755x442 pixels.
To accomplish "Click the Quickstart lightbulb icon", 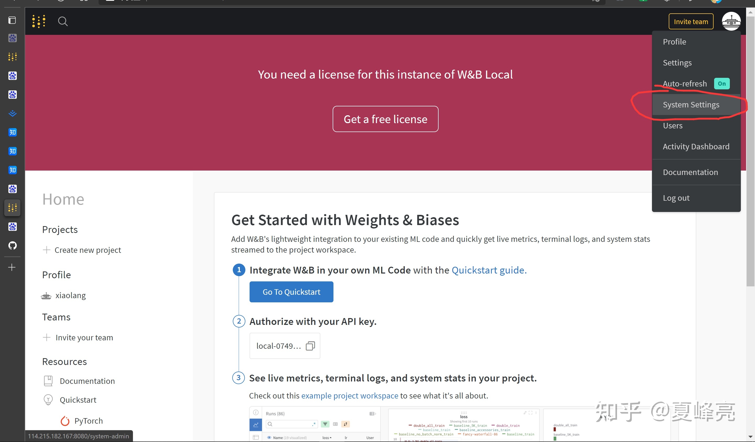I will (x=48, y=400).
